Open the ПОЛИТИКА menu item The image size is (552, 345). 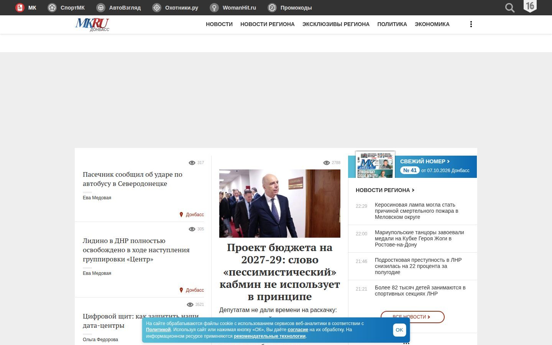coord(392,24)
